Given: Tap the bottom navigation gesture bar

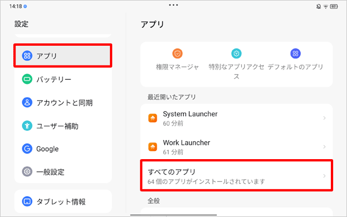Looking at the screenshot, I should [x=173, y=215].
